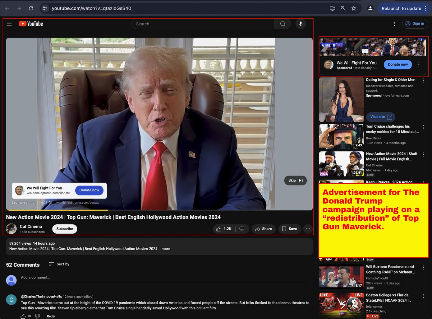Open Tom Cruise cocky rookies video thumbnail
This screenshot has height=319, width=432.
pyautogui.click(x=341, y=137)
